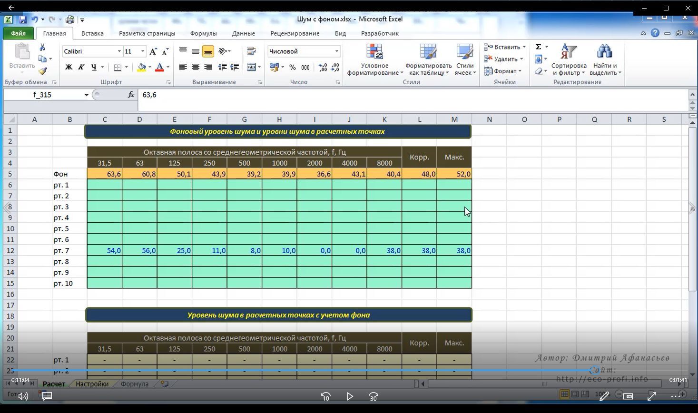Screen dimensions: 698x413
Task: Expand the number format dropdown
Action: pos(336,51)
